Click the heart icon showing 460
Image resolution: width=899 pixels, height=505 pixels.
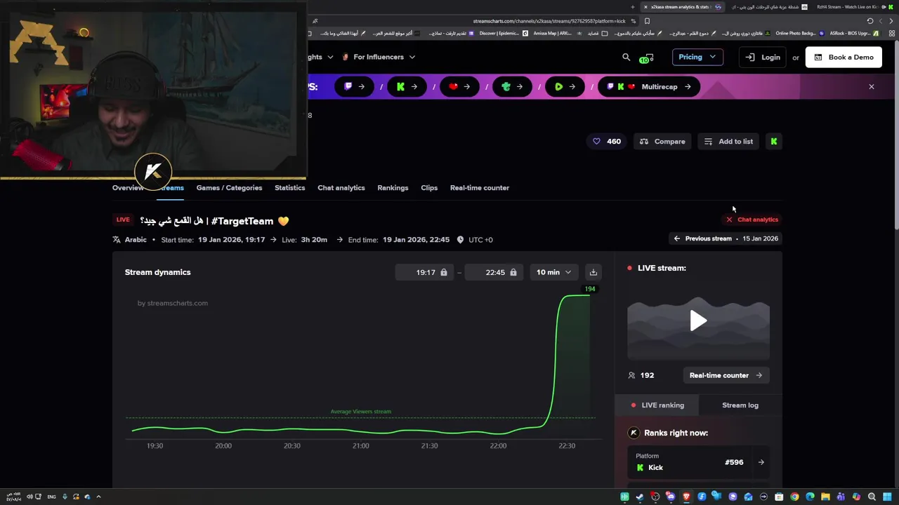click(596, 142)
